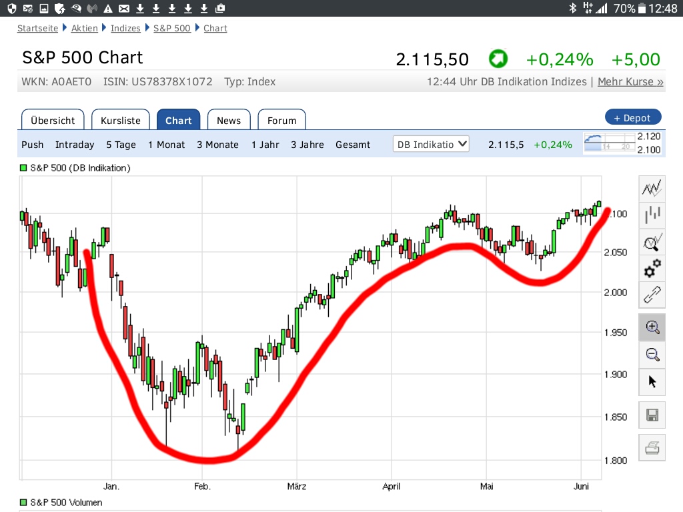Activate the zoom in tool

pos(652,327)
